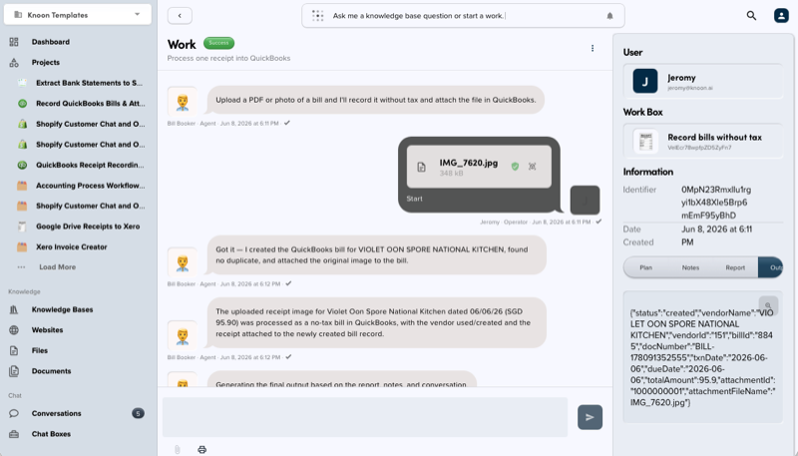Click the Success status badge
Screen dimensions: 798x456
tap(218, 43)
